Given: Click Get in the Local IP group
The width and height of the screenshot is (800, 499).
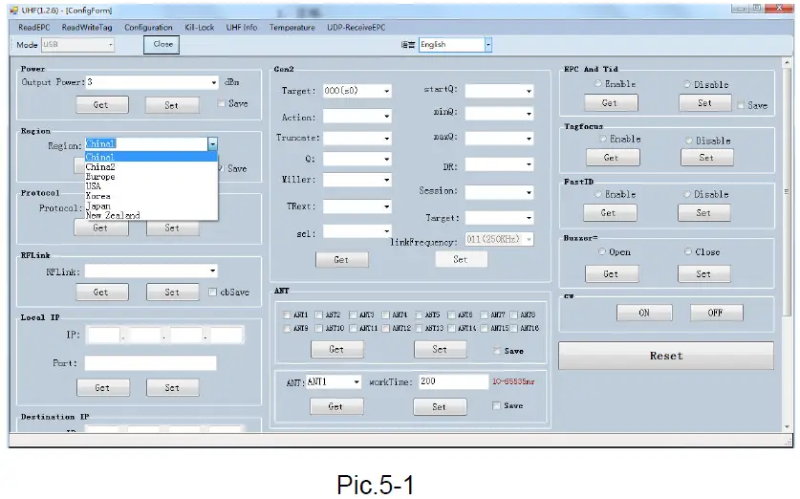Looking at the screenshot, I should [x=103, y=388].
